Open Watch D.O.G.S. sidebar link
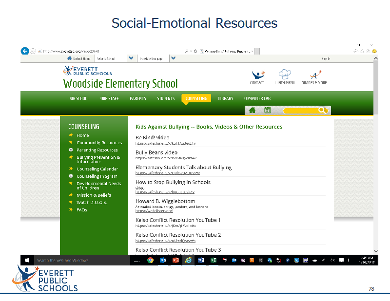This screenshot has height=301, width=390. (x=92, y=202)
